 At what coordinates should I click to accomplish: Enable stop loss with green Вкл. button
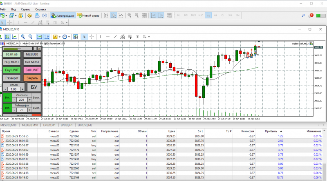7,98
